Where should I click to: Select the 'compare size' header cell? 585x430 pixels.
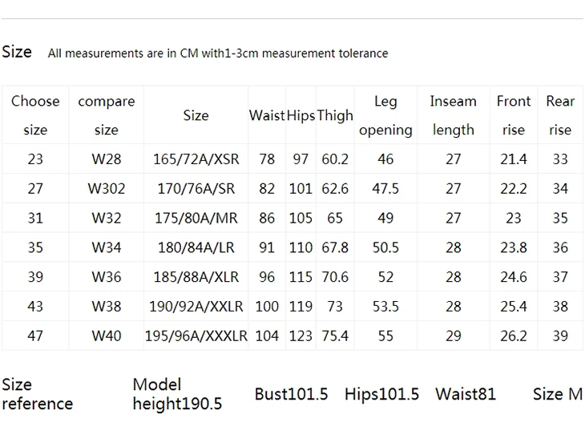[107, 115]
